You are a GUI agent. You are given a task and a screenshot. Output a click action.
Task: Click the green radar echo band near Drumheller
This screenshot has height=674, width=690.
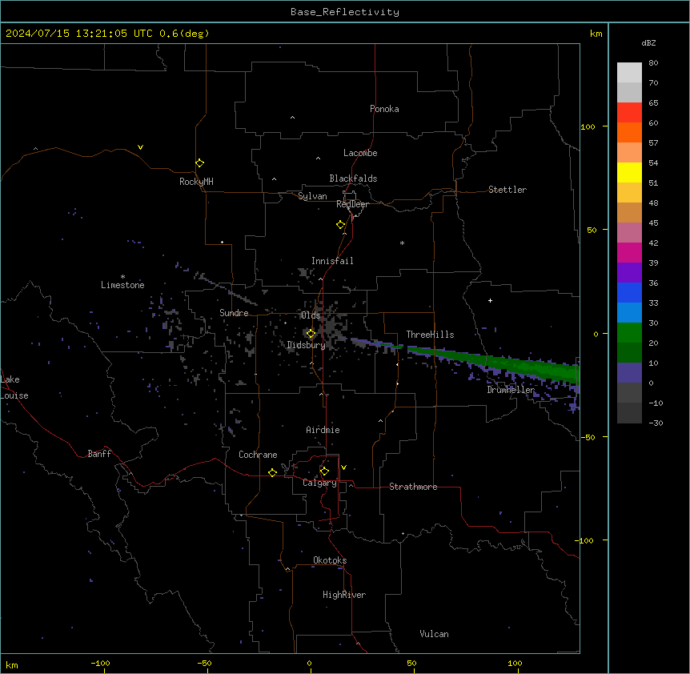pos(520,365)
